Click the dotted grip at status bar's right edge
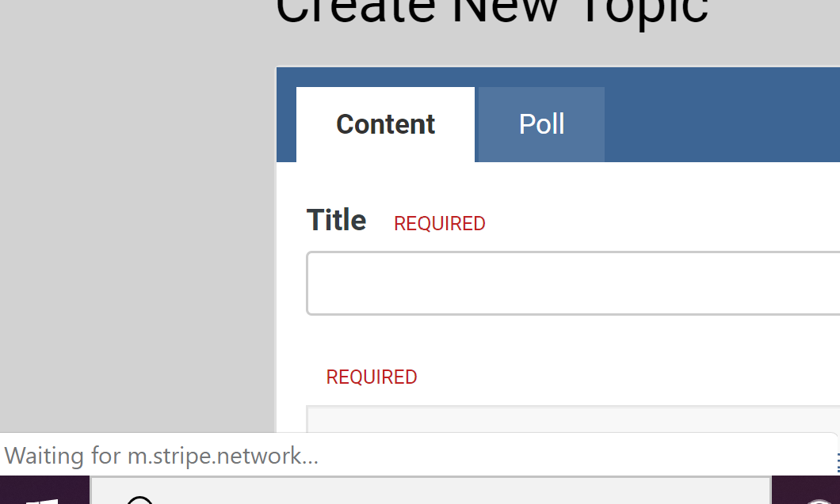 (838, 463)
